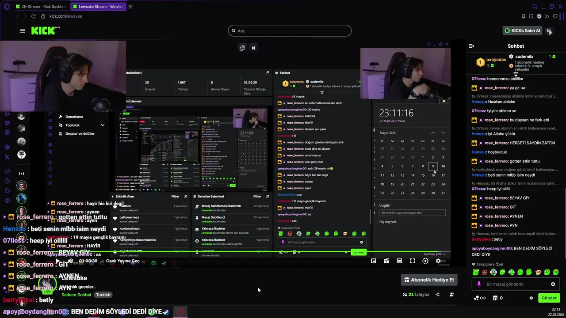Image resolution: width=566 pixels, height=318 pixels.
Task: Open browser snapshot tool
Action: (531, 16)
